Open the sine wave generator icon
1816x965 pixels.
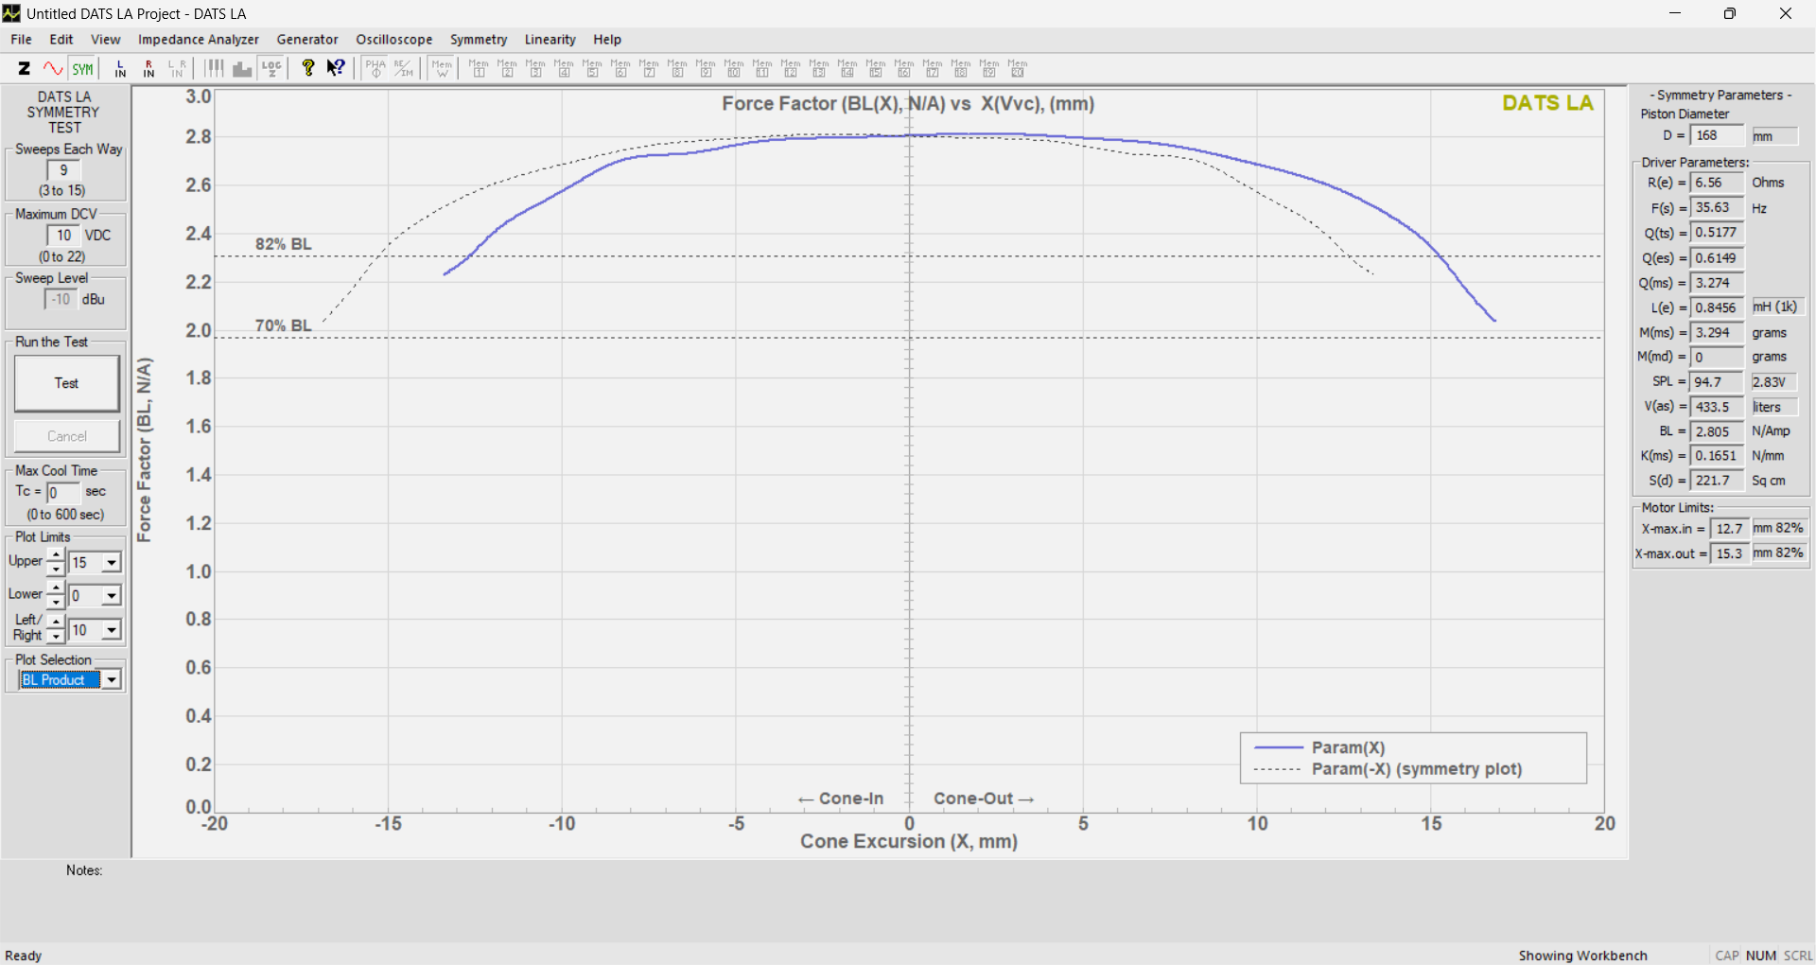53,68
